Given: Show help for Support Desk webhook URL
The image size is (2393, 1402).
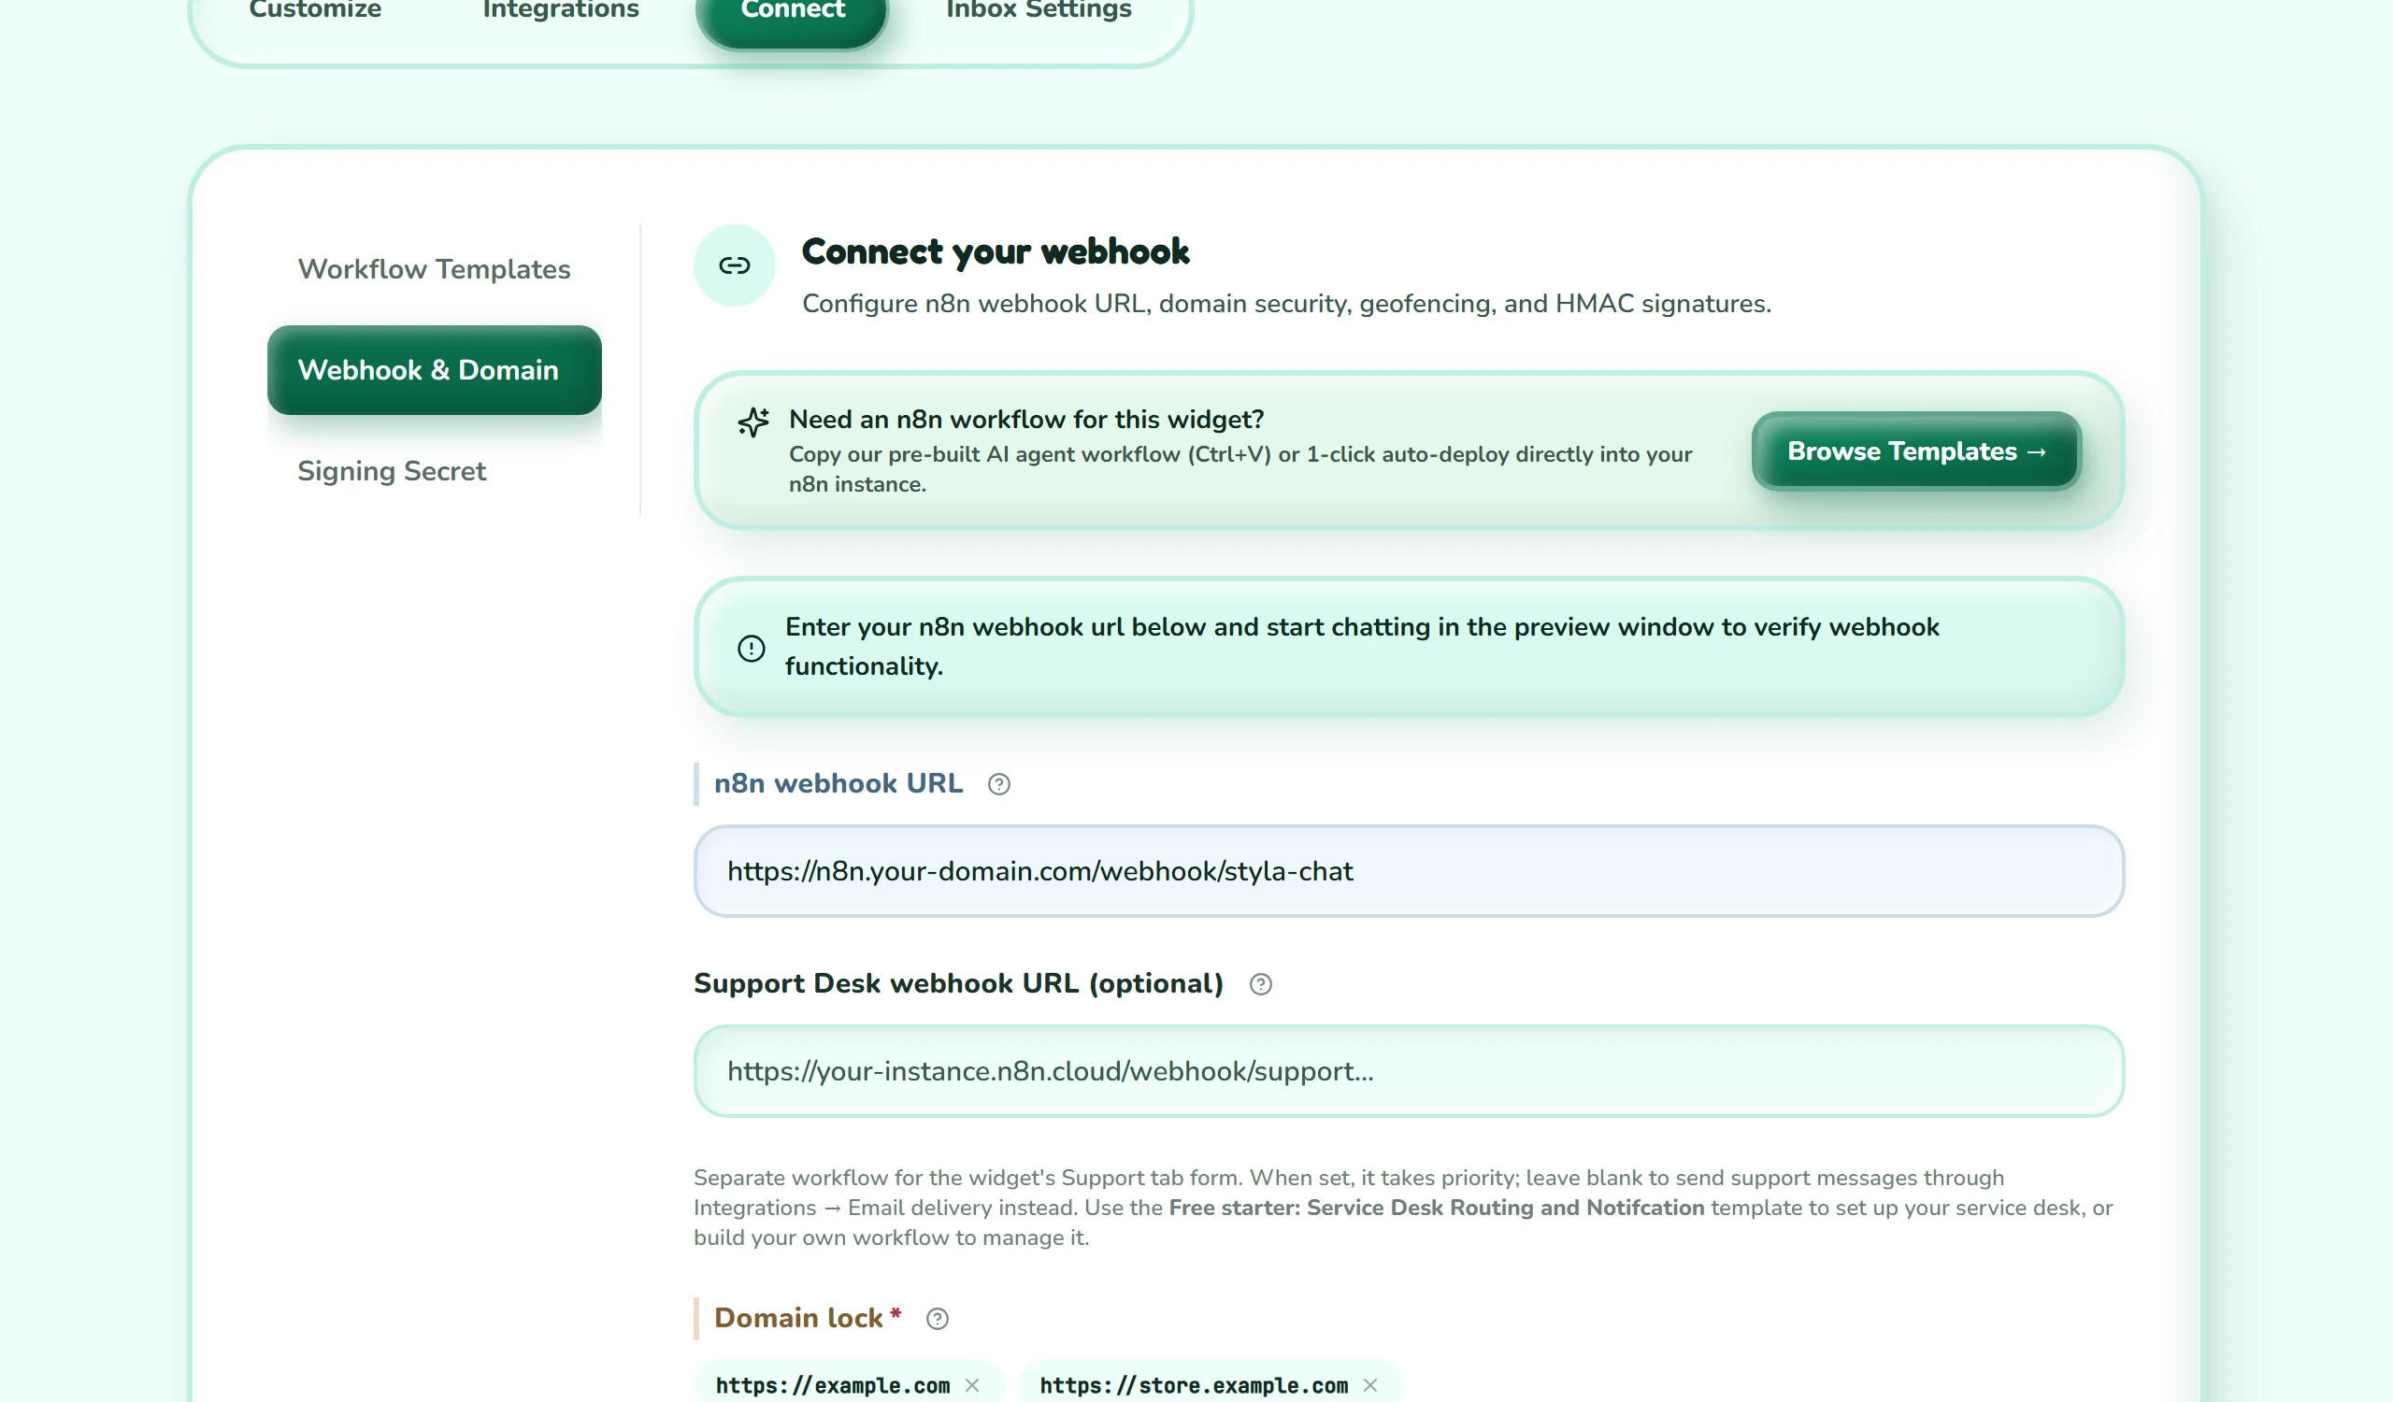Looking at the screenshot, I should point(1260,984).
